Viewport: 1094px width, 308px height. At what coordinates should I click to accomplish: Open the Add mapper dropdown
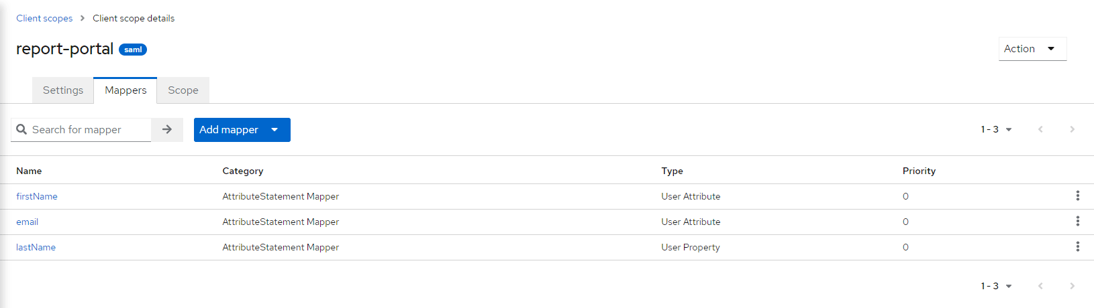click(242, 130)
